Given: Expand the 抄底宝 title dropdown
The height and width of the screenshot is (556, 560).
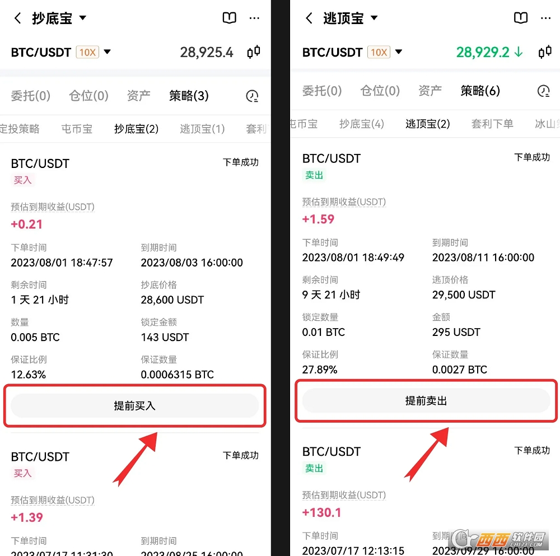Looking at the screenshot, I should coord(82,18).
